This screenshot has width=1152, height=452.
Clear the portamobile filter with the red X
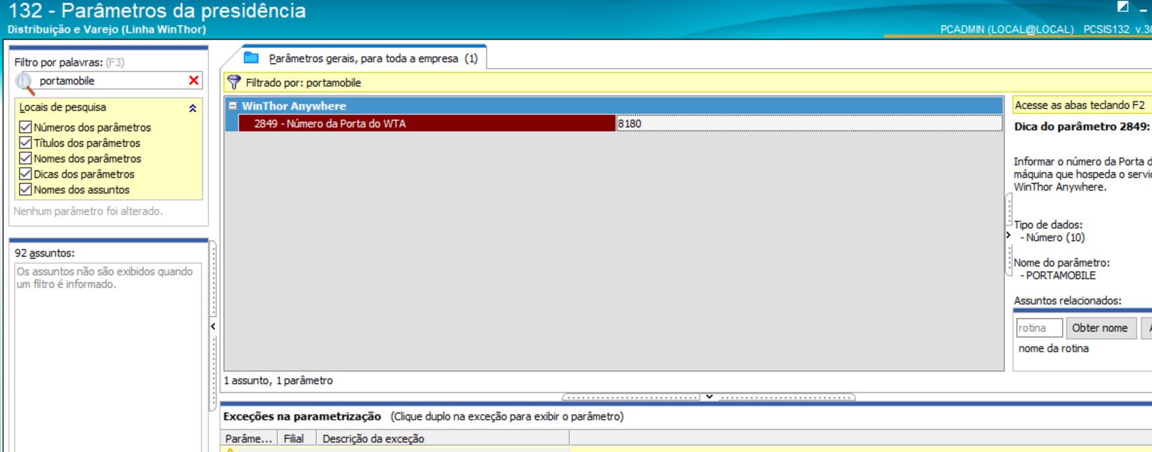(193, 80)
